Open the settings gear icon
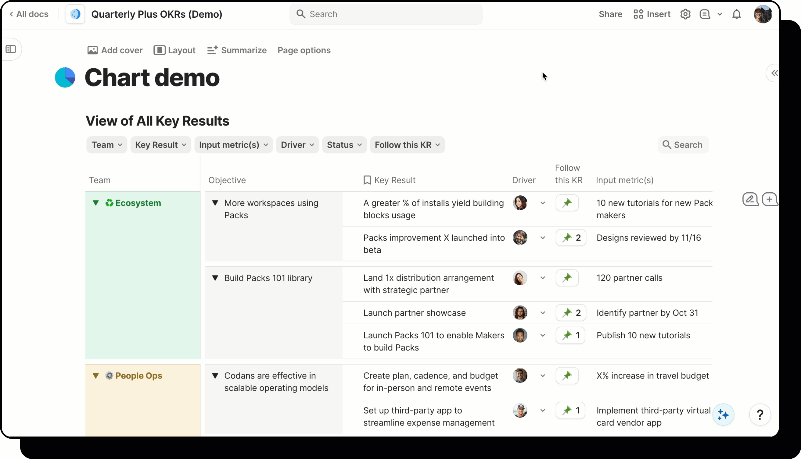 685,14
